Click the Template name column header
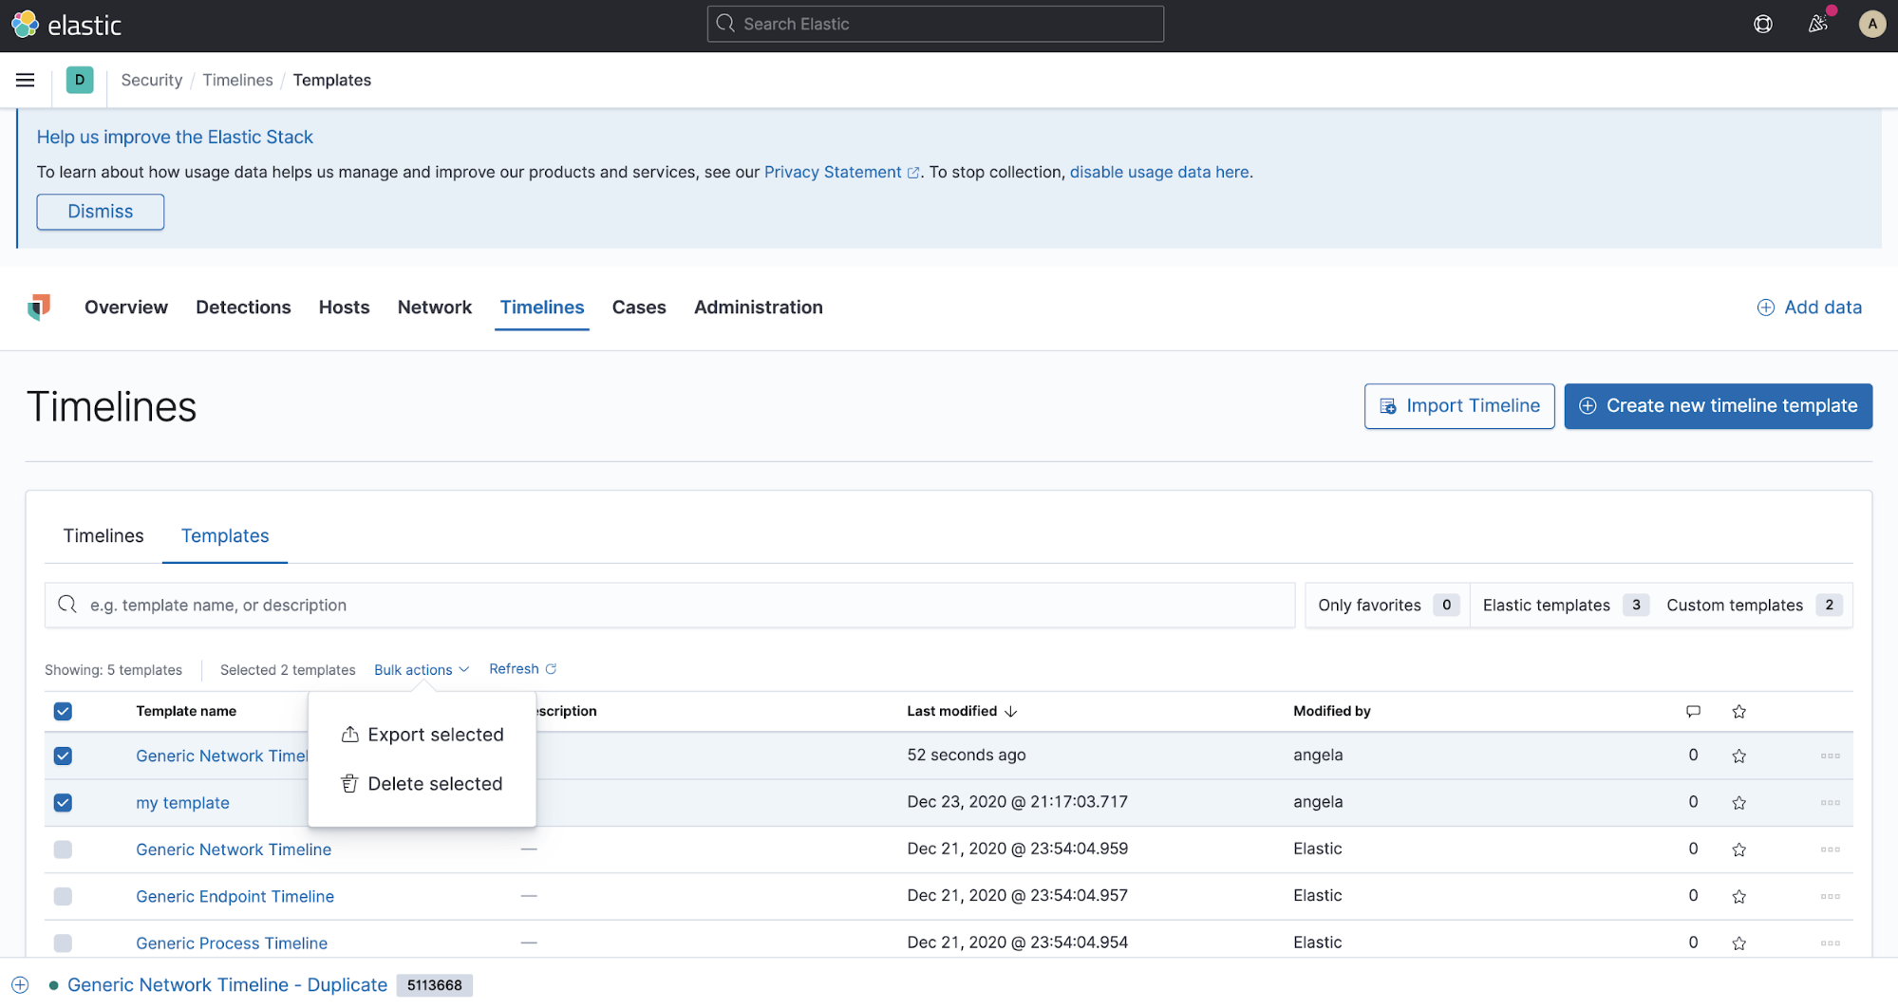The height and width of the screenshot is (1008, 1898). tap(186, 712)
